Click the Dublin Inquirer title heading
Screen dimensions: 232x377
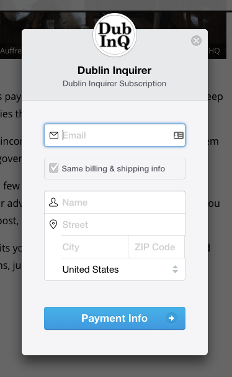tap(114, 70)
